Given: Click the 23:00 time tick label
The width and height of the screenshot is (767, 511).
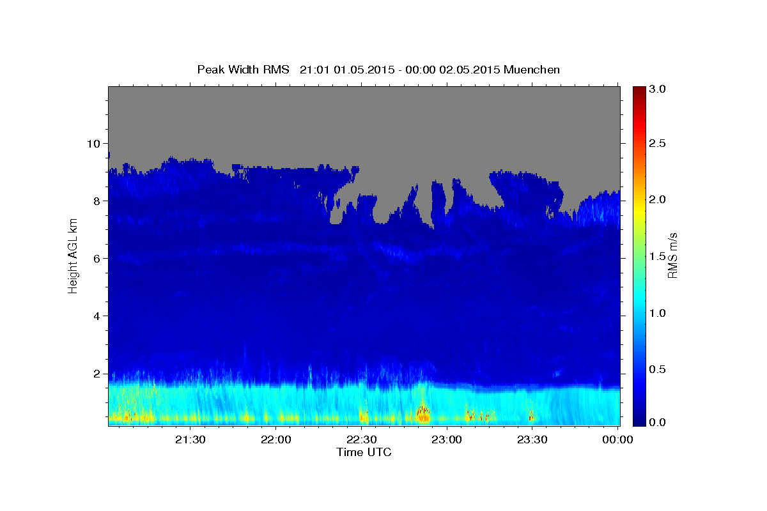Looking at the screenshot, I should click(x=447, y=439).
